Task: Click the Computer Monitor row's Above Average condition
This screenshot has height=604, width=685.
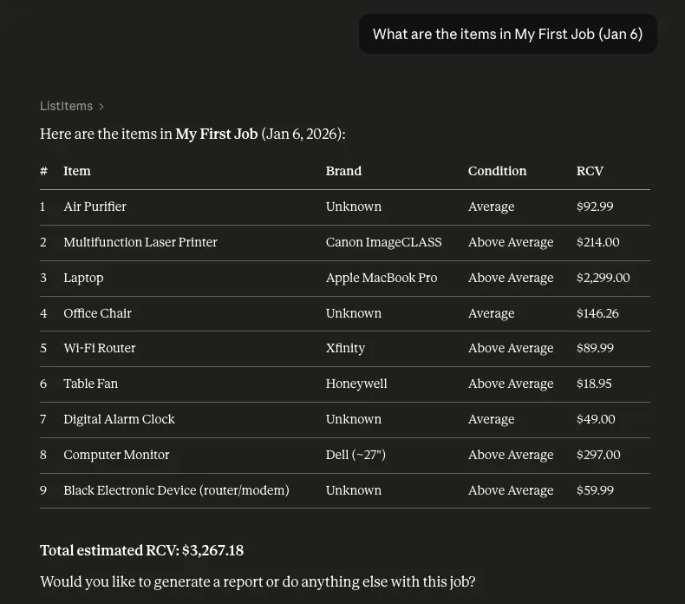Action: coord(511,456)
